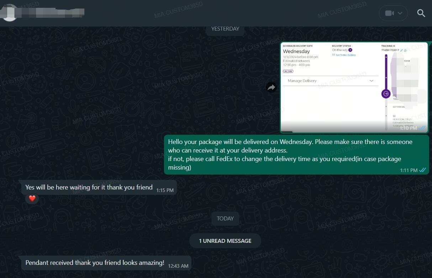432x278 pixels.
Task: Select the Pendant received message bubble
Action: tap(105, 263)
